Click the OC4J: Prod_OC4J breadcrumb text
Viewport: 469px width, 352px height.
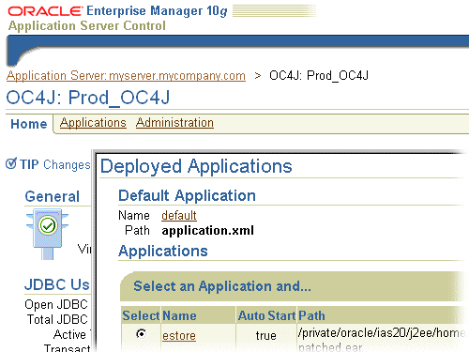(319, 76)
